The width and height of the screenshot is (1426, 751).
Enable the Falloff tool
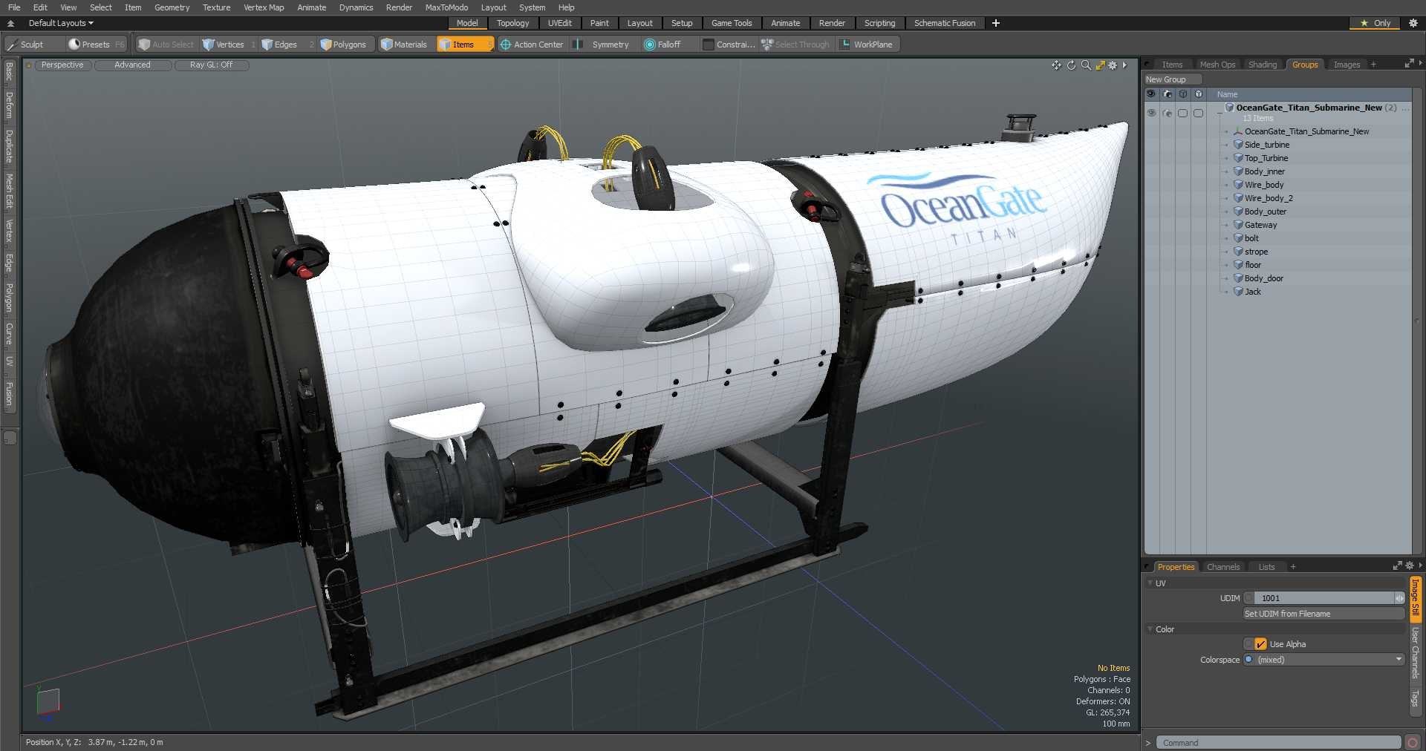[662, 45]
